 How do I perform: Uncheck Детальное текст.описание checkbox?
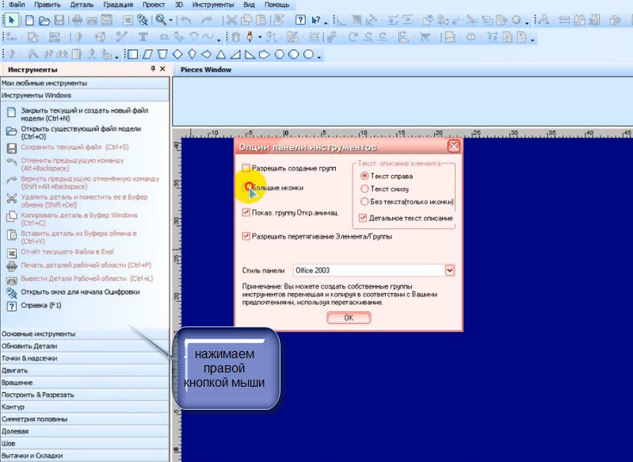click(x=363, y=218)
